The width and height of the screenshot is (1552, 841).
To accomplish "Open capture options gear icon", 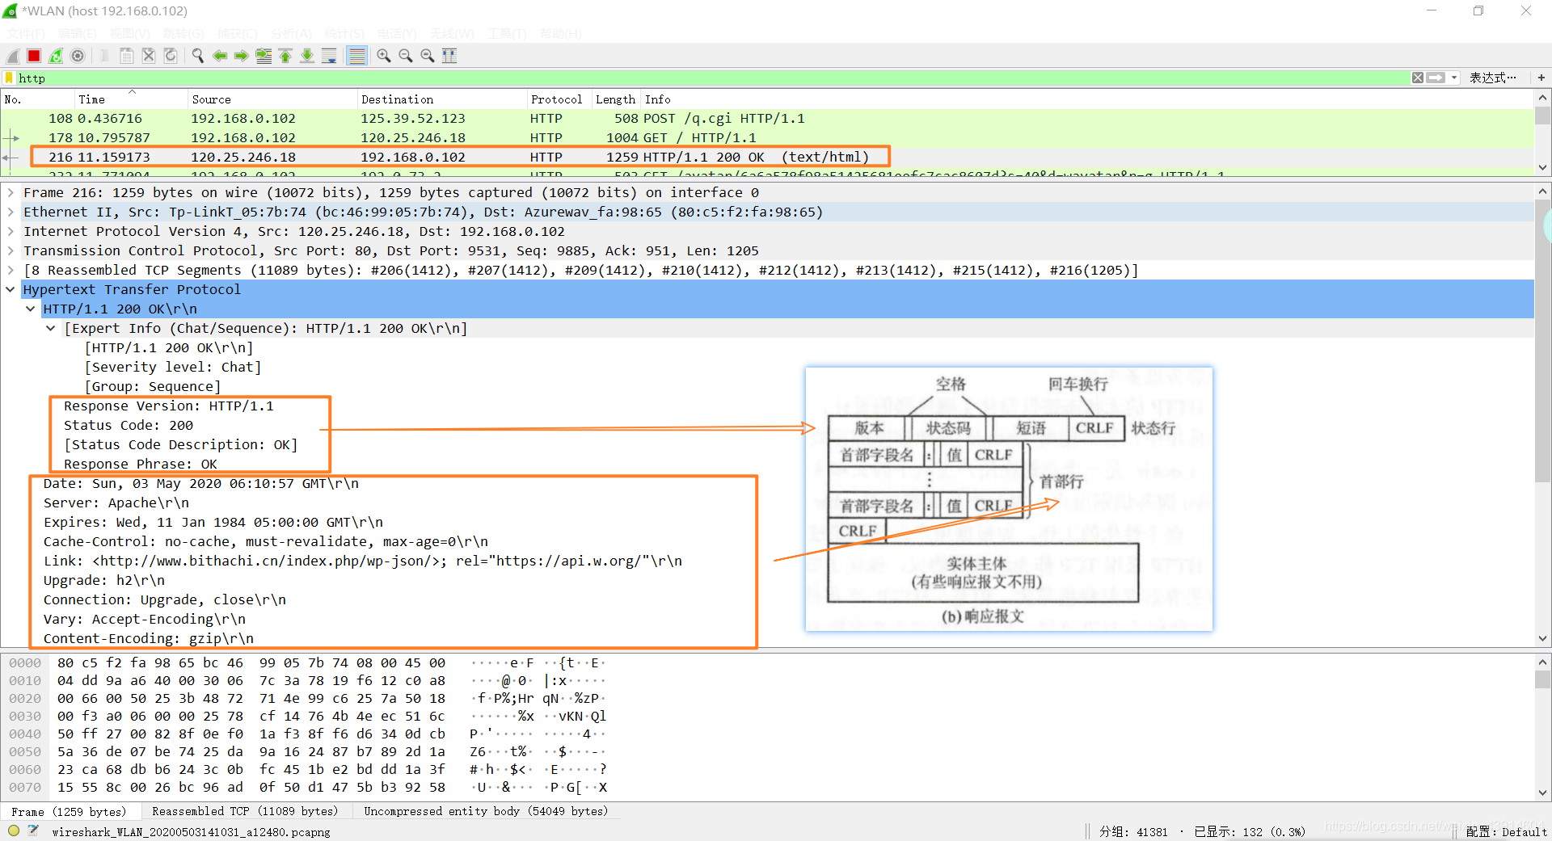I will point(78,56).
